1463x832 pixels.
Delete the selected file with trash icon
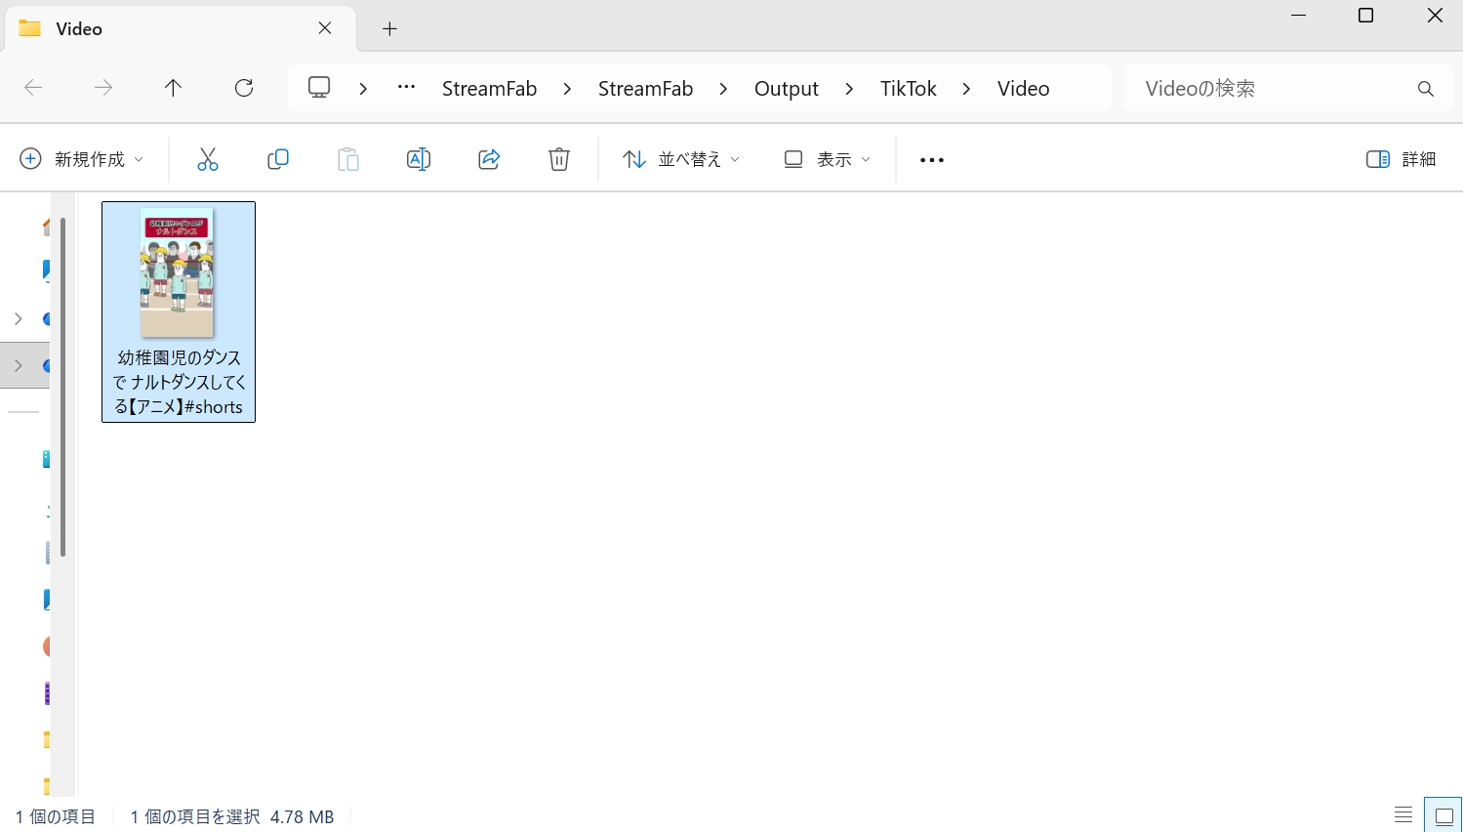559,159
